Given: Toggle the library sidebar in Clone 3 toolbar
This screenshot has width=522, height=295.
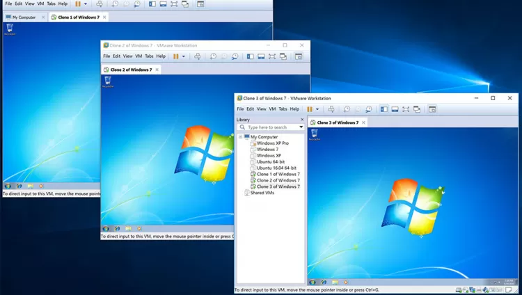Looking at the screenshot, I should [x=383, y=109].
